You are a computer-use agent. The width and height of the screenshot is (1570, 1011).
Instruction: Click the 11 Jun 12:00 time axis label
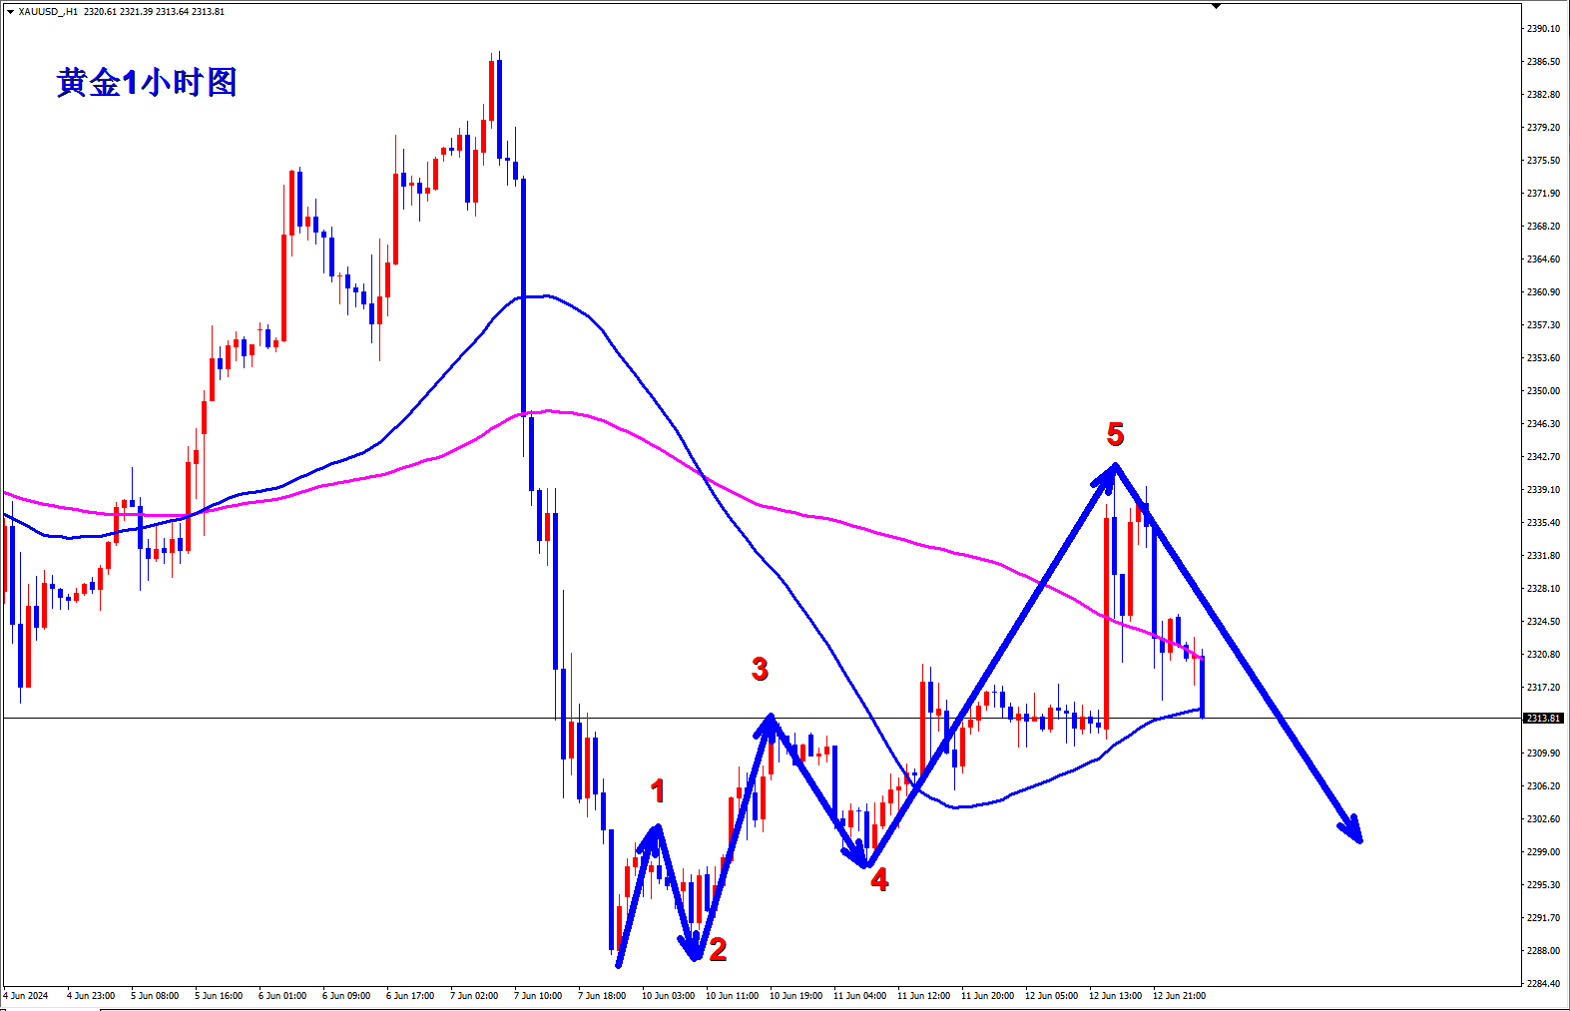tap(924, 996)
